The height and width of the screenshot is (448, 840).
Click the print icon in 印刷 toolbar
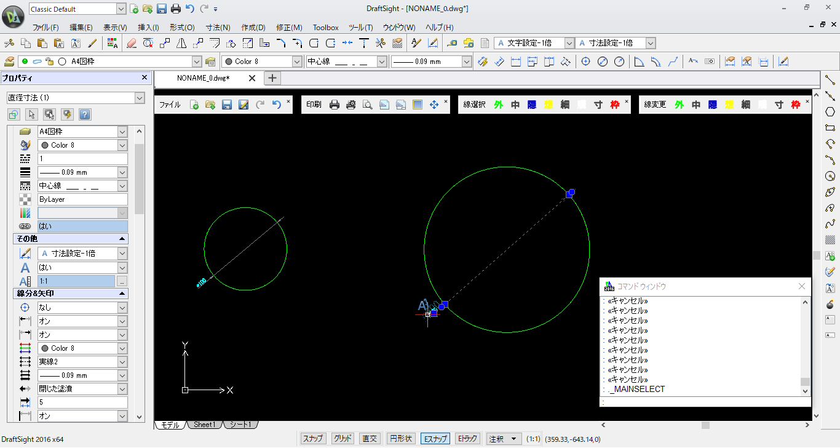point(335,105)
